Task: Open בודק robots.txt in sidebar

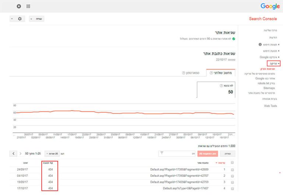Action: tap(266, 83)
